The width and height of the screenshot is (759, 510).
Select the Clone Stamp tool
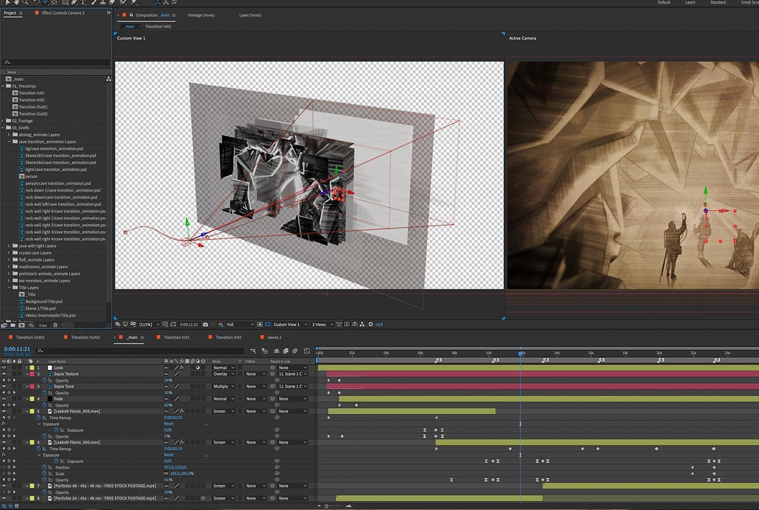point(102,3)
